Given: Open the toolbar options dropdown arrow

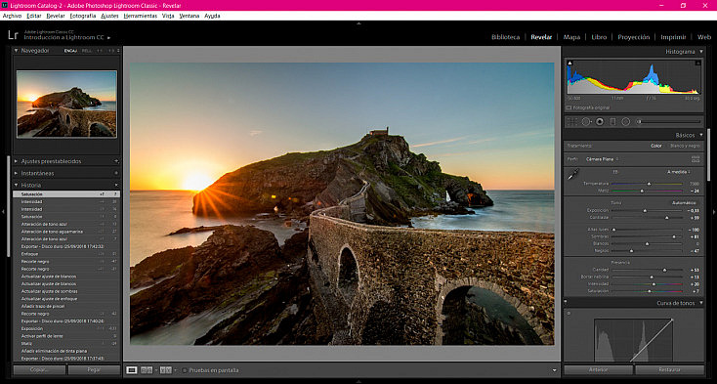Looking at the screenshot, I should tap(555, 370).
